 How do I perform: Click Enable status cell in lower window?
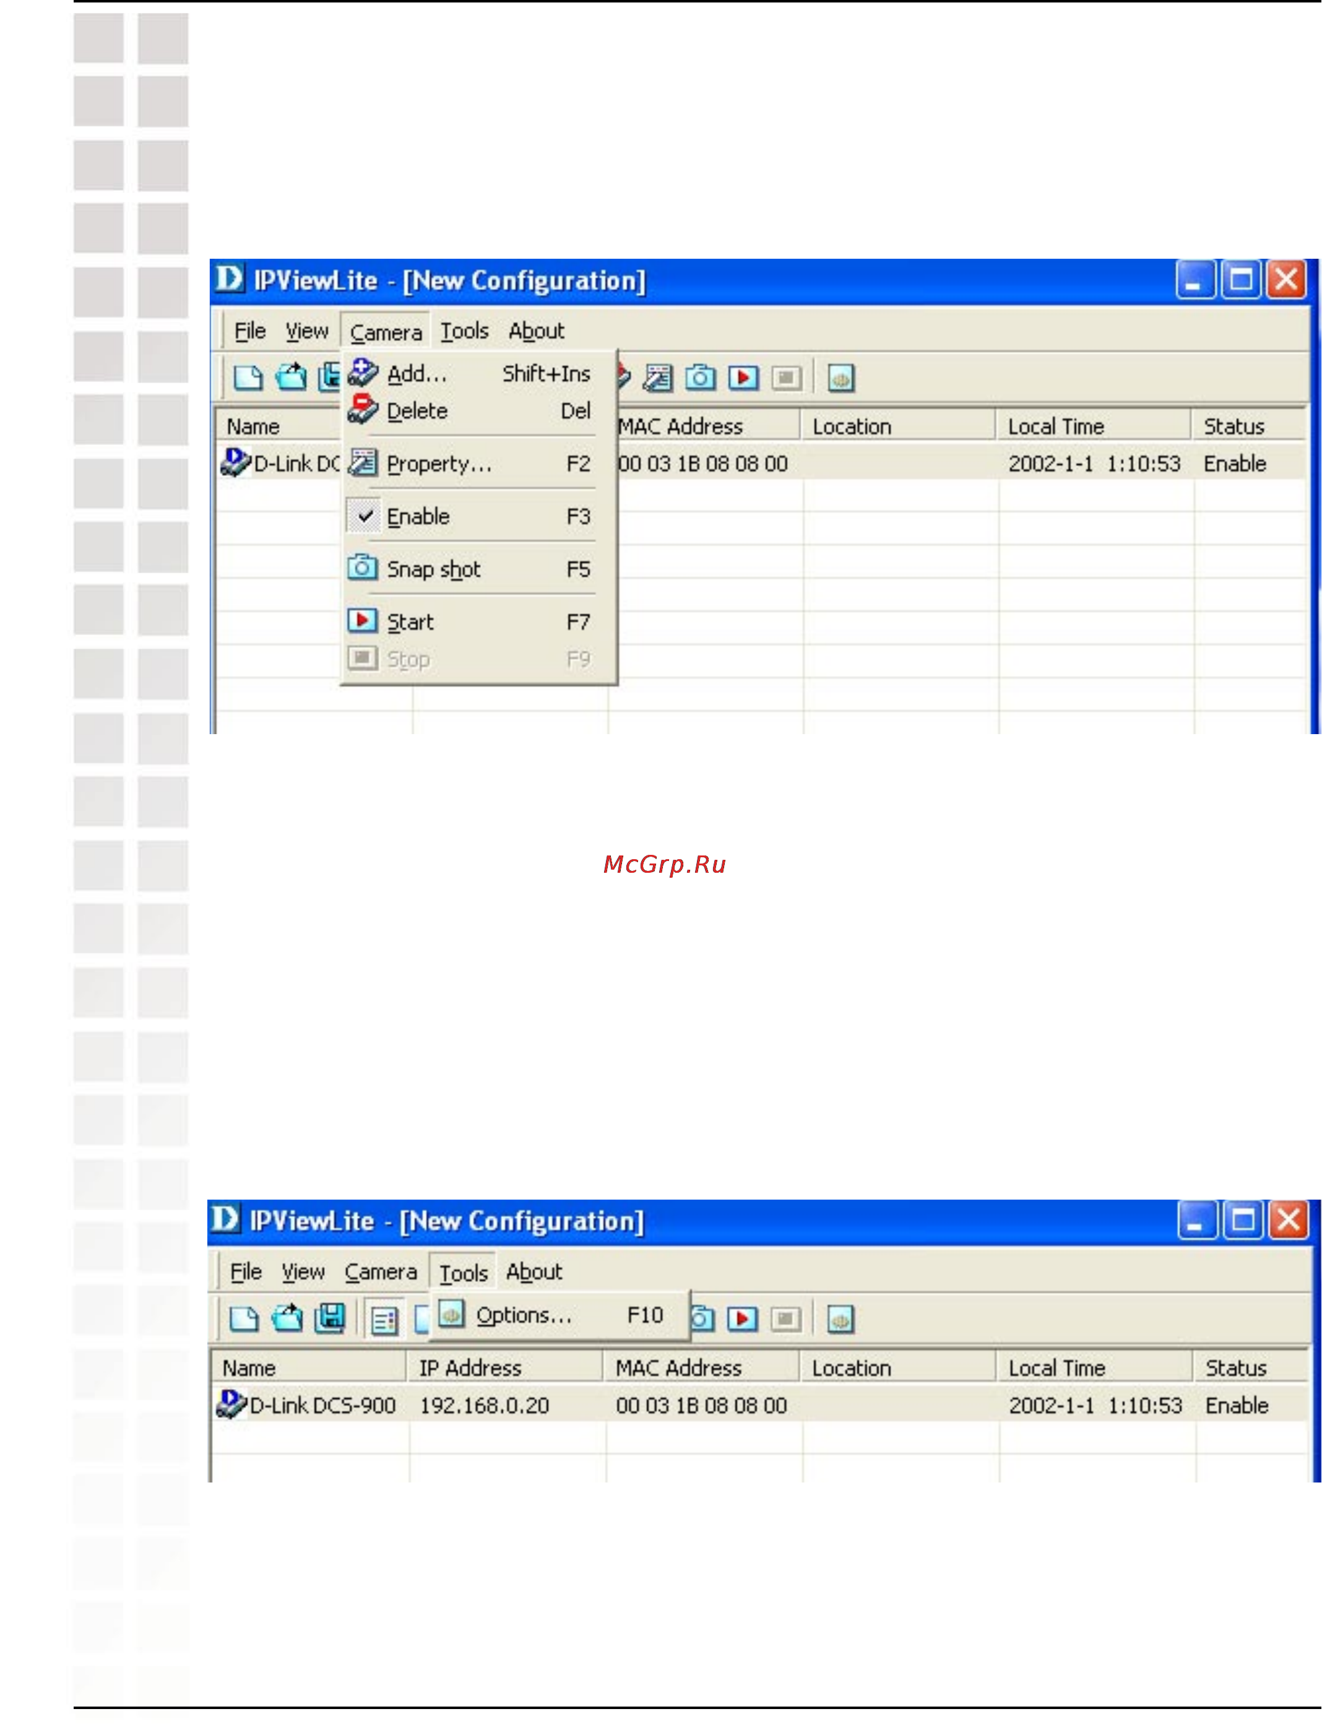(x=1237, y=1405)
